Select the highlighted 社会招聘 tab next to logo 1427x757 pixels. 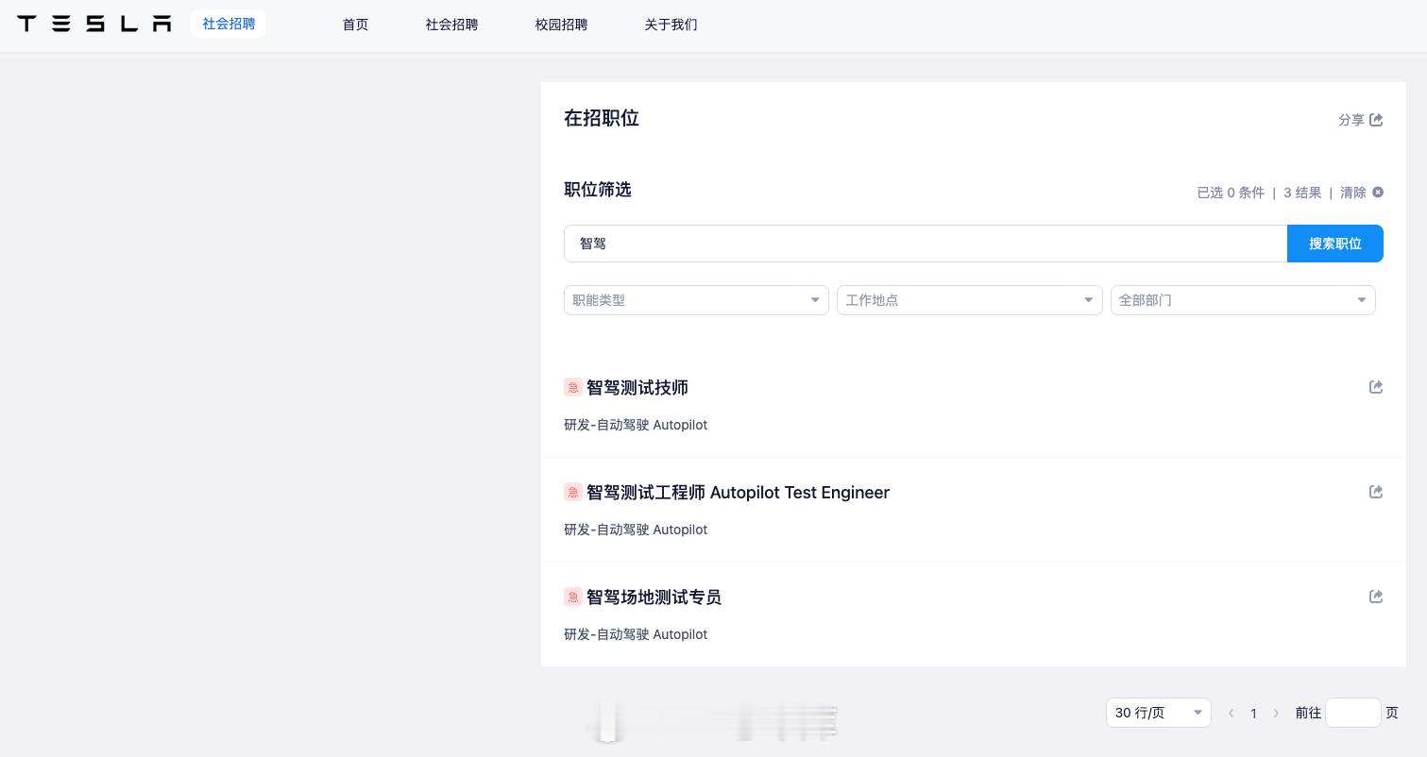click(229, 24)
